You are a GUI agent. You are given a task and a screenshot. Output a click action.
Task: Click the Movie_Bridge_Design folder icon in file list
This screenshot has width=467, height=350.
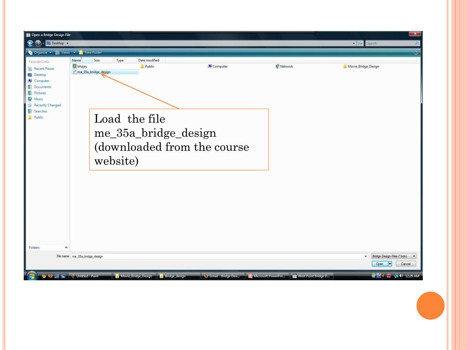pos(345,67)
